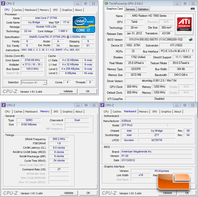Open SPD tab in Mainboard CPU-Z window
Viewport: 198px width, 197px height.
[154, 112]
